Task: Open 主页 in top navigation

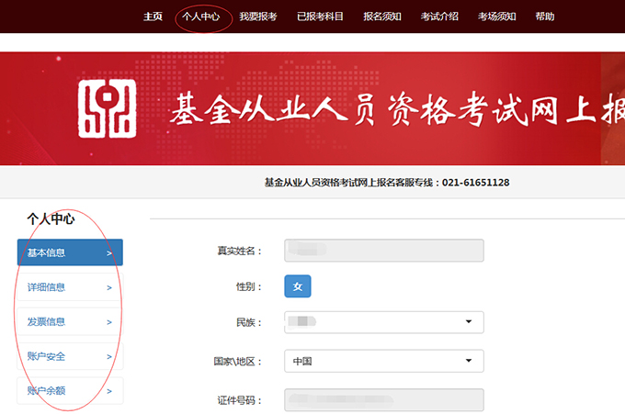Action: 153,17
